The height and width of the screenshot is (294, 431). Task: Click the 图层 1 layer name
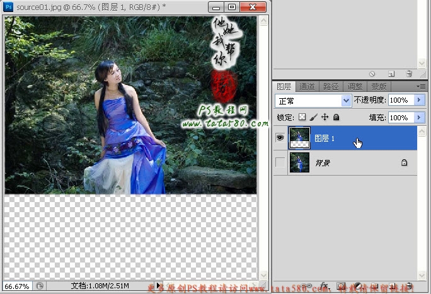(325, 138)
